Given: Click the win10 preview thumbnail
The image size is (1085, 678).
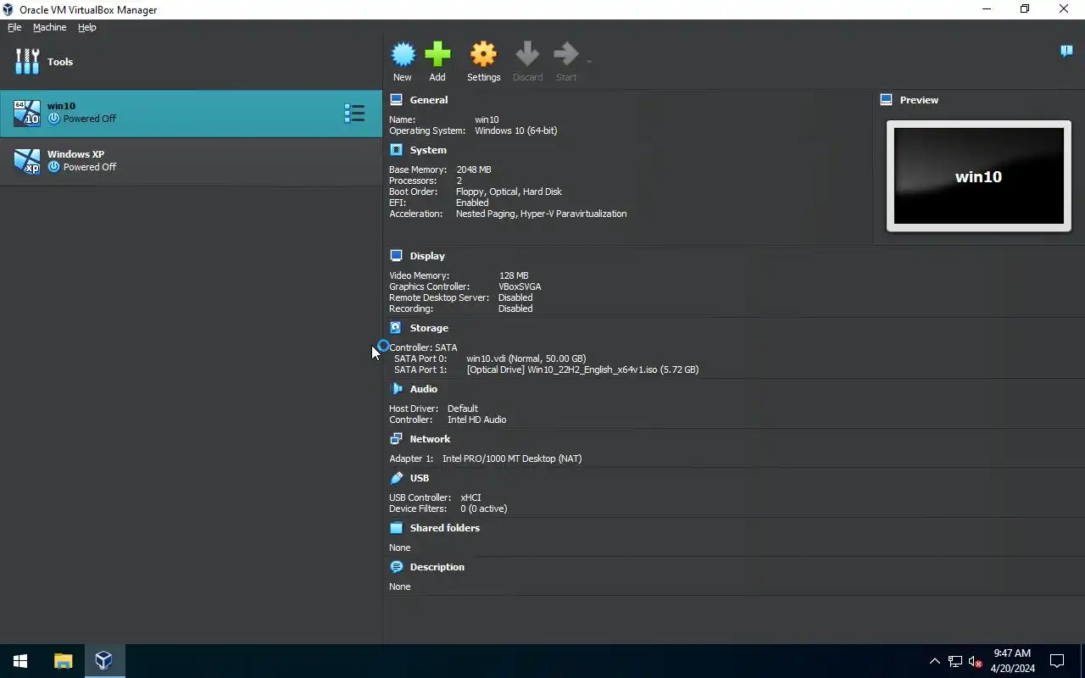Looking at the screenshot, I should pyautogui.click(x=978, y=175).
